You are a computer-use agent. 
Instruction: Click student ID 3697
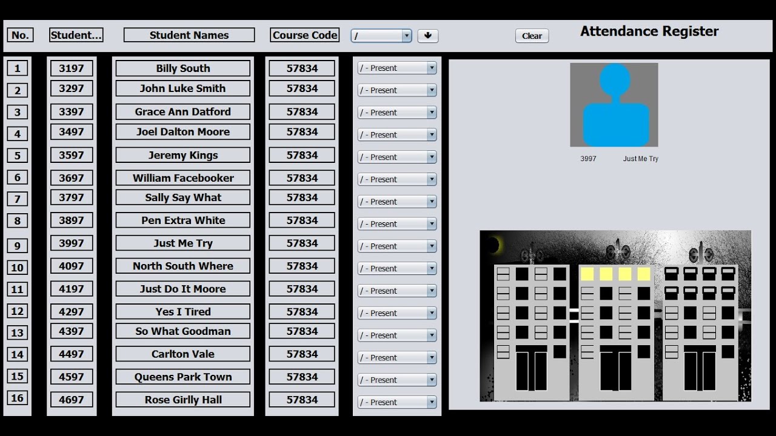[71, 178]
